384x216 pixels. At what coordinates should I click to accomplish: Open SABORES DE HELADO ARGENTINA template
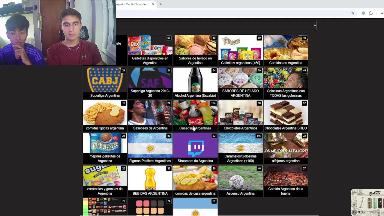coord(241,83)
